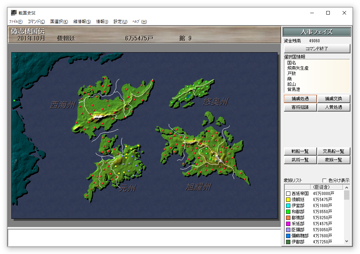360x254 pixels.
Task: Click the 旭耀州 region label on map
Action: [x=198, y=187]
